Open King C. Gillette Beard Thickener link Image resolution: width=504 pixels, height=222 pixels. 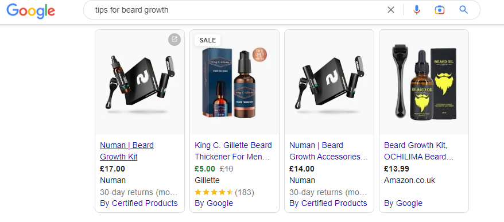click(233, 151)
